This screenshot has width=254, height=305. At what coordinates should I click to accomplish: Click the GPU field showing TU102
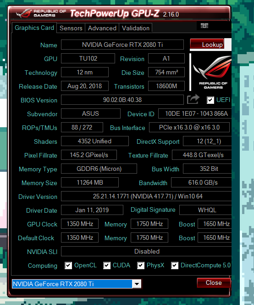coord(88,58)
